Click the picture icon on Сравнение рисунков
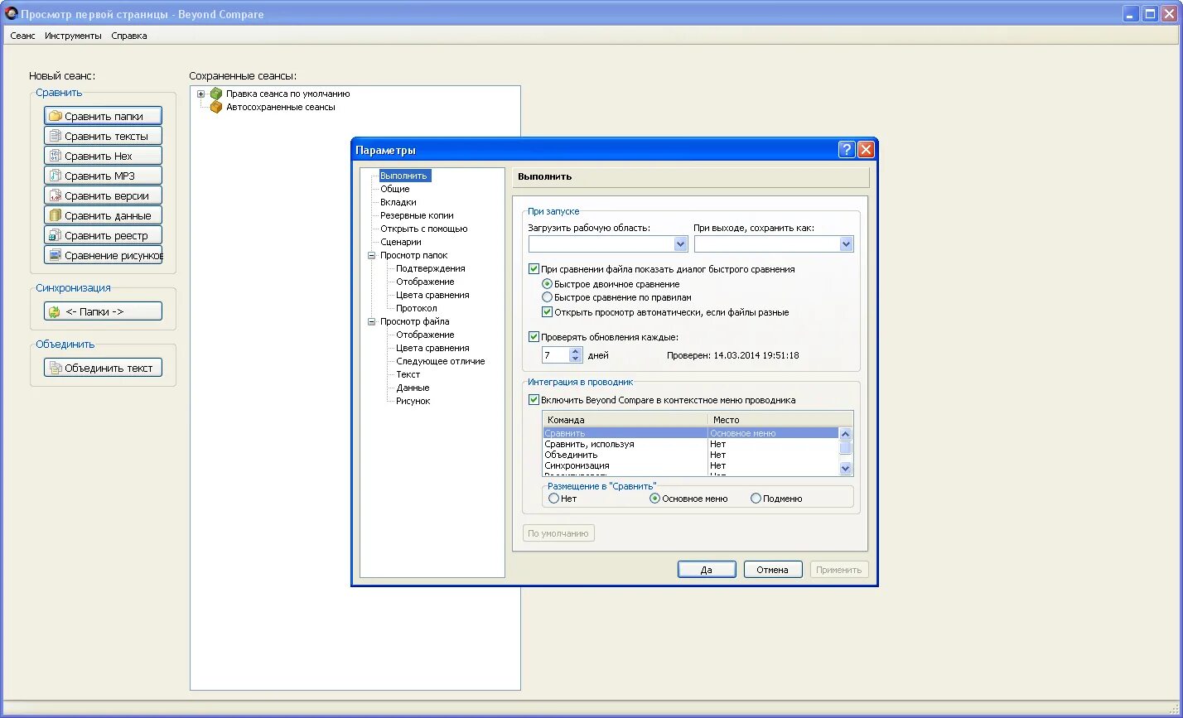 (56, 255)
